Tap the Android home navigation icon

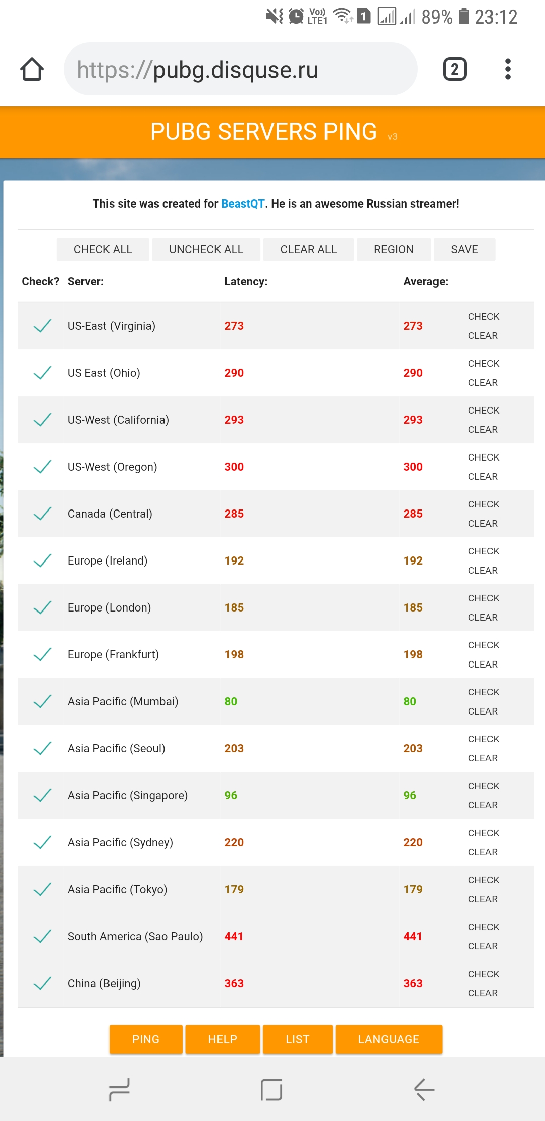tap(271, 1090)
